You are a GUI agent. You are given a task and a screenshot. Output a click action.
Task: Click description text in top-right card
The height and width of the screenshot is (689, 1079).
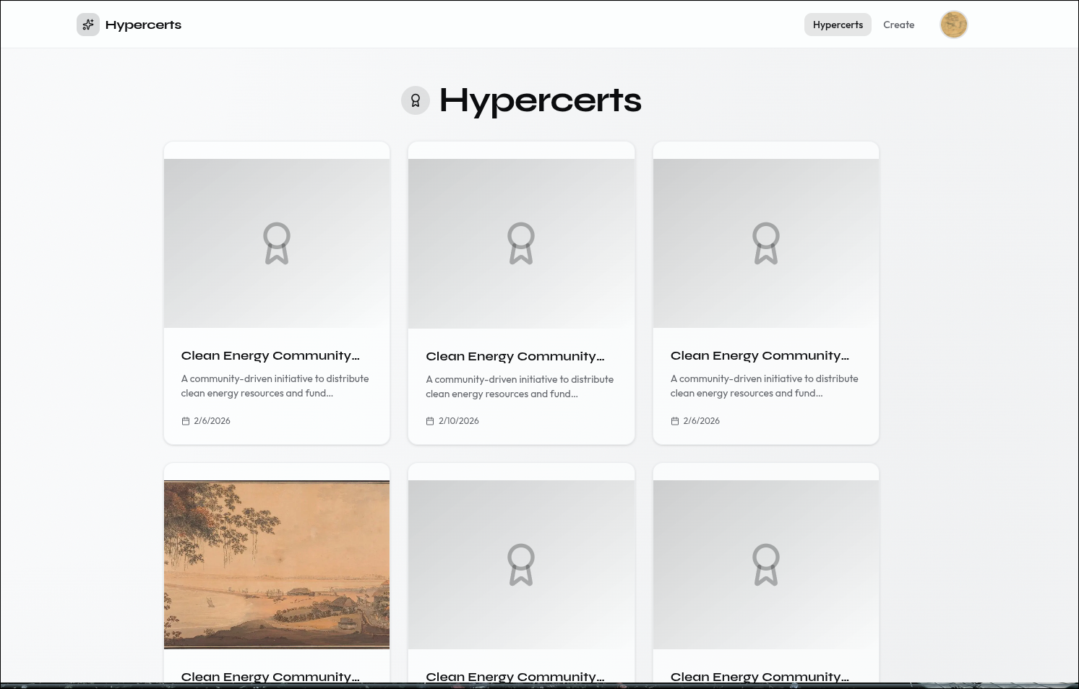click(x=764, y=386)
